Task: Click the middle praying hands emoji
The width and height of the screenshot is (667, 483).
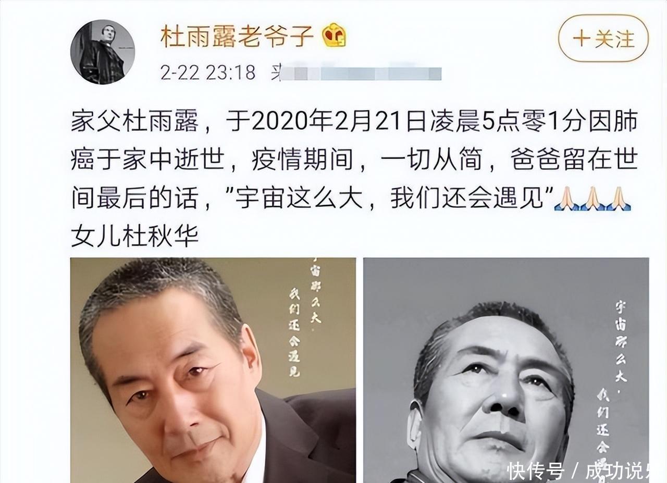Action: [x=593, y=199]
